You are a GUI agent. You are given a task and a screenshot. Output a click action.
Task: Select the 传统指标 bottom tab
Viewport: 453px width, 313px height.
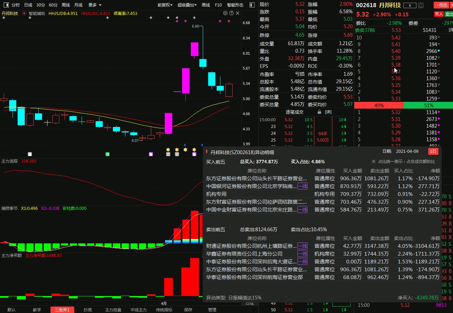pyautogui.click(x=164, y=310)
